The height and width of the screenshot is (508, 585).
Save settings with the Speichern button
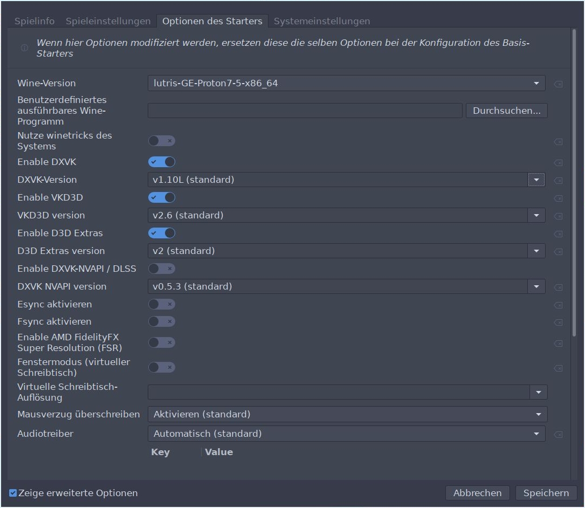pyautogui.click(x=546, y=492)
